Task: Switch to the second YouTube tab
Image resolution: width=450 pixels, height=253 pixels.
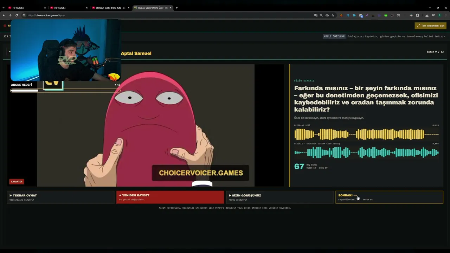Action: pyautogui.click(x=69, y=8)
